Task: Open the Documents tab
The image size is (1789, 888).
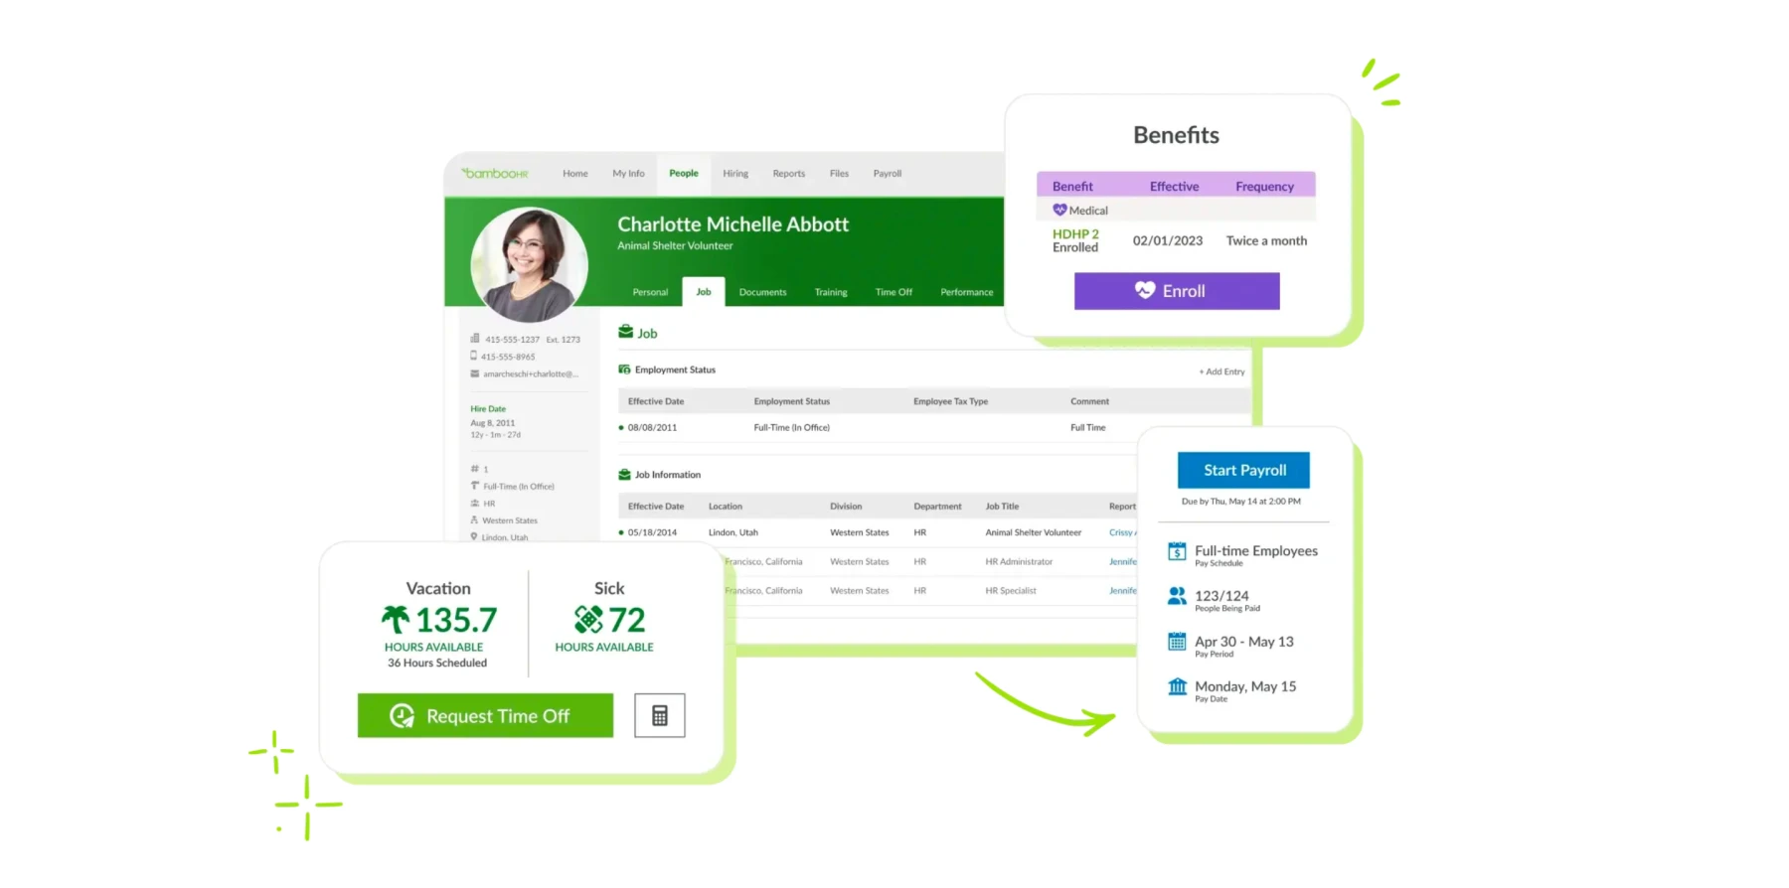Action: pyautogui.click(x=762, y=292)
